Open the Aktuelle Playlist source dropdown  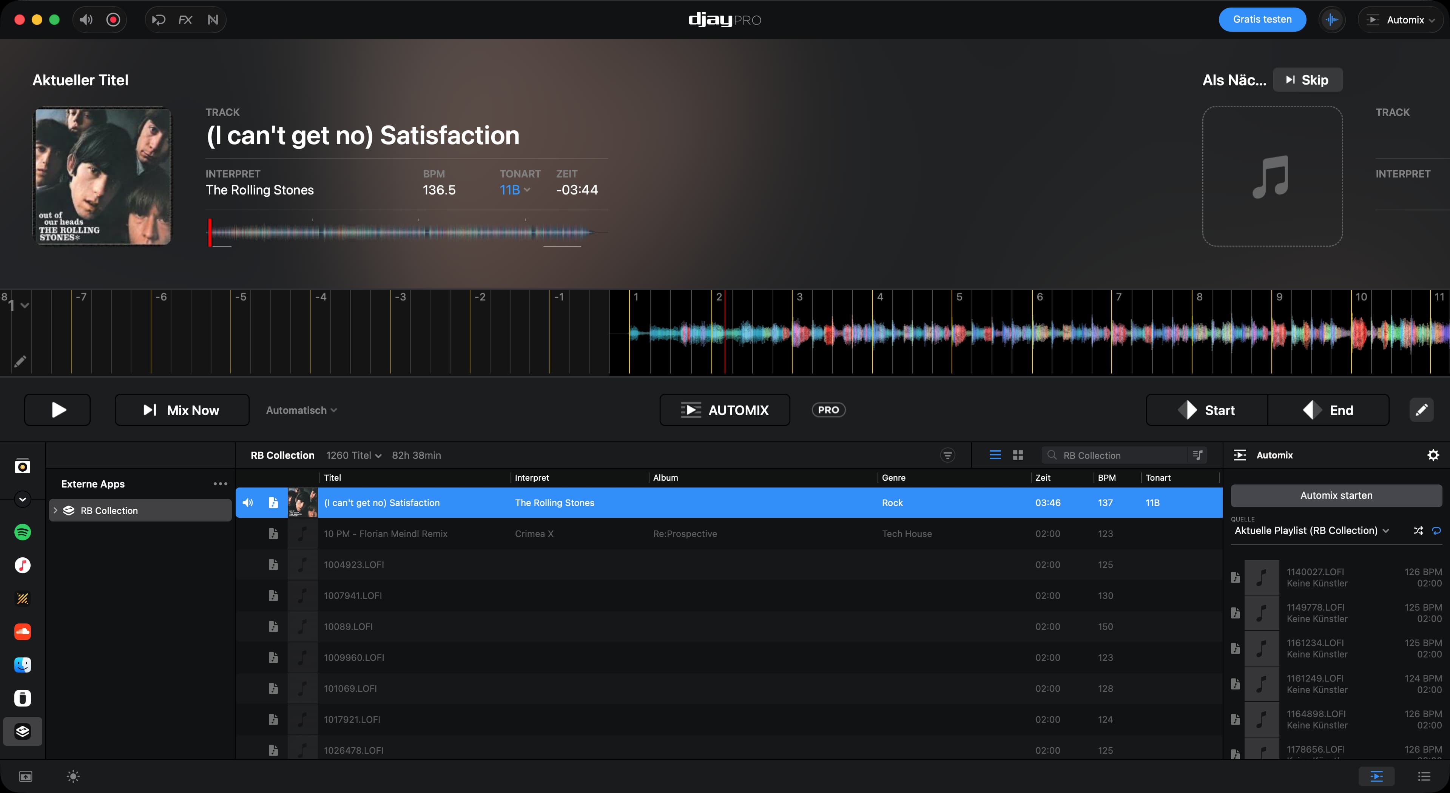pos(1311,530)
